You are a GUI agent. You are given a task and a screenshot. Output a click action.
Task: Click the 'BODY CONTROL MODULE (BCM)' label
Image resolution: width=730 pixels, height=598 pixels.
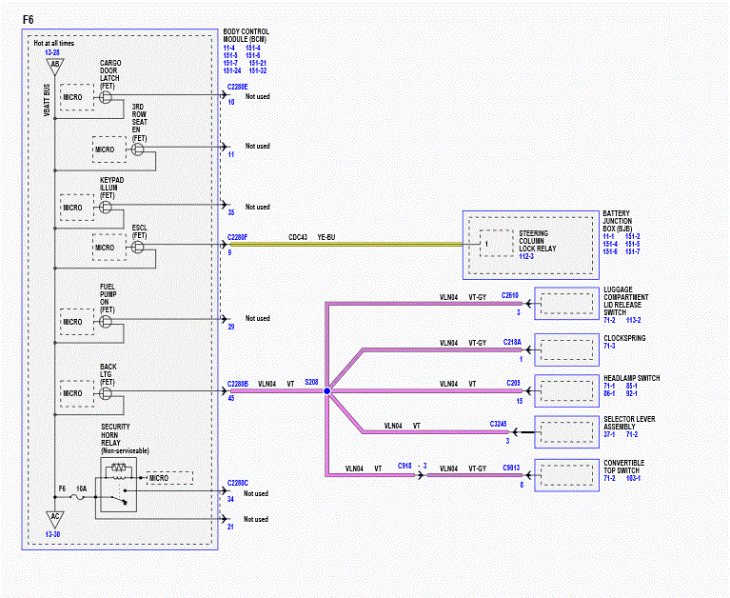246,35
